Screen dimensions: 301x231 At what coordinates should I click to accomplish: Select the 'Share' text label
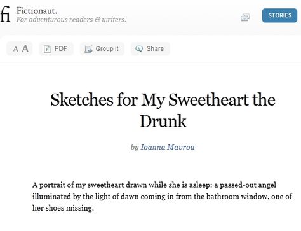[x=155, y=48]
